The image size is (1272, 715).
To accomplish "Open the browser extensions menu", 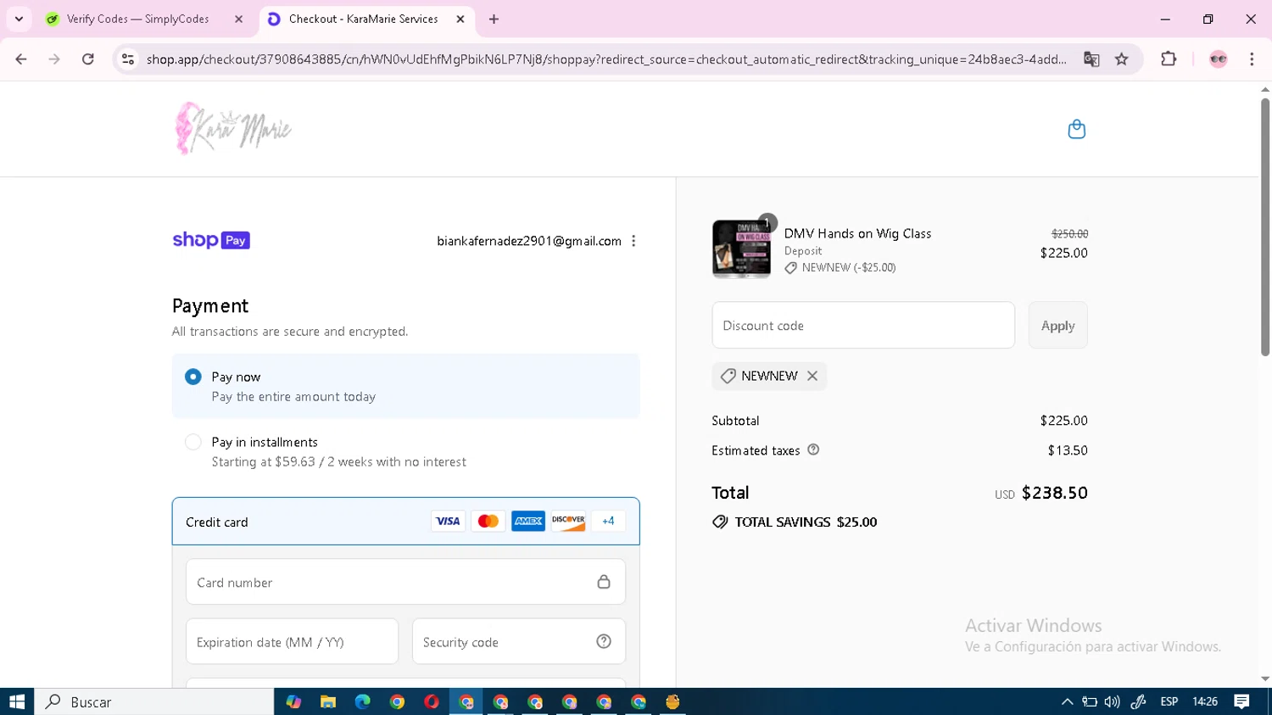I will tap(1169, 59).
